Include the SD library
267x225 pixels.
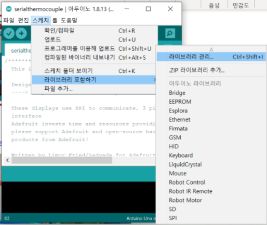coord(211,209)
